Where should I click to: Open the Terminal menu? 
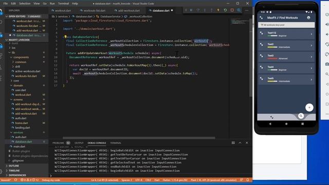click(63, 4)
